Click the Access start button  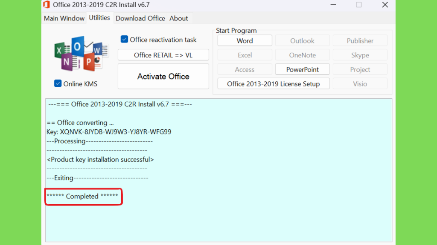(x=245, y=69)
